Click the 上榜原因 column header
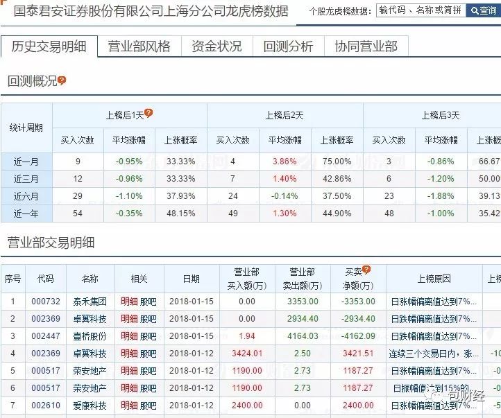Viewport: 501px width, 418px height. (434, 279)
